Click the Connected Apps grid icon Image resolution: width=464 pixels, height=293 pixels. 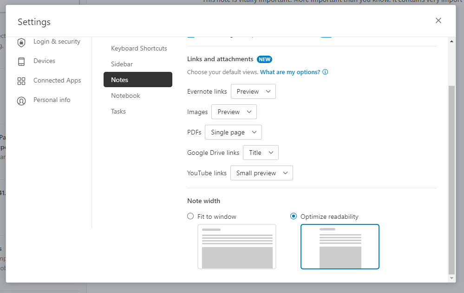coord(21,81)
